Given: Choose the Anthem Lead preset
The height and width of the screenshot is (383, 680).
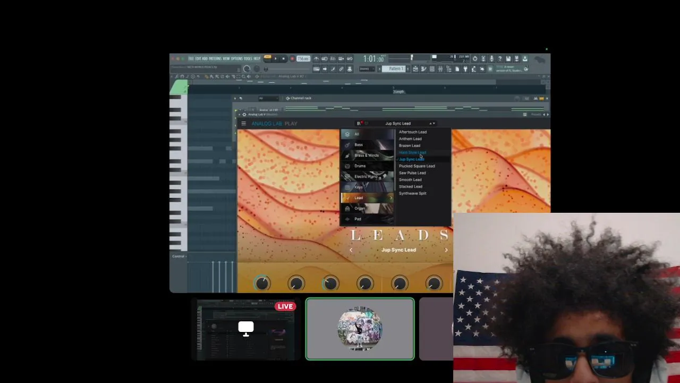Looking at the screenshot, I should click(x=410, y=139).
